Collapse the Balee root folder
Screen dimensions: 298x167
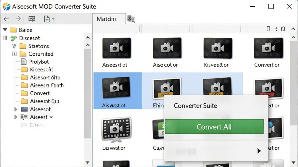5,30
